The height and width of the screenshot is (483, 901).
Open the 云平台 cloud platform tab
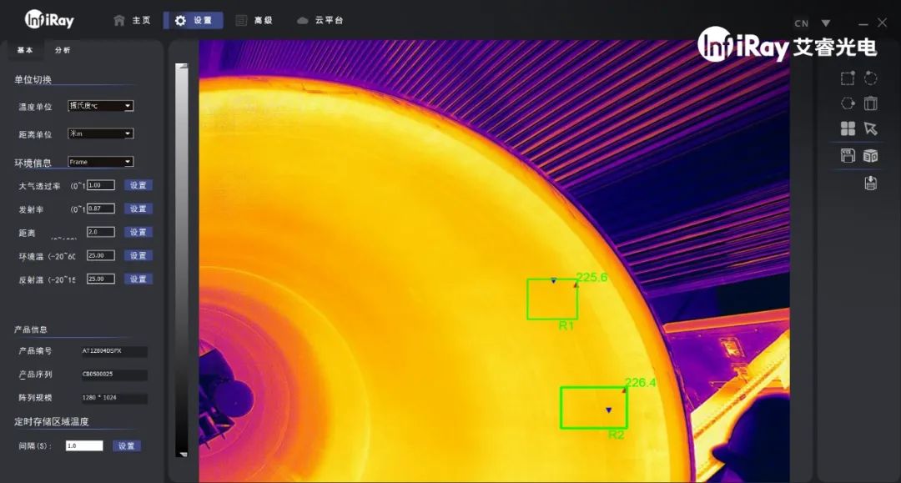click(x=320, y=20)
